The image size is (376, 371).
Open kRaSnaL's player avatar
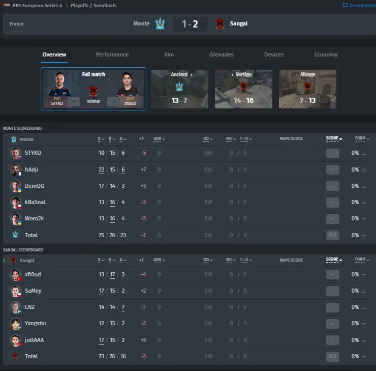click(x=16, y=202)
